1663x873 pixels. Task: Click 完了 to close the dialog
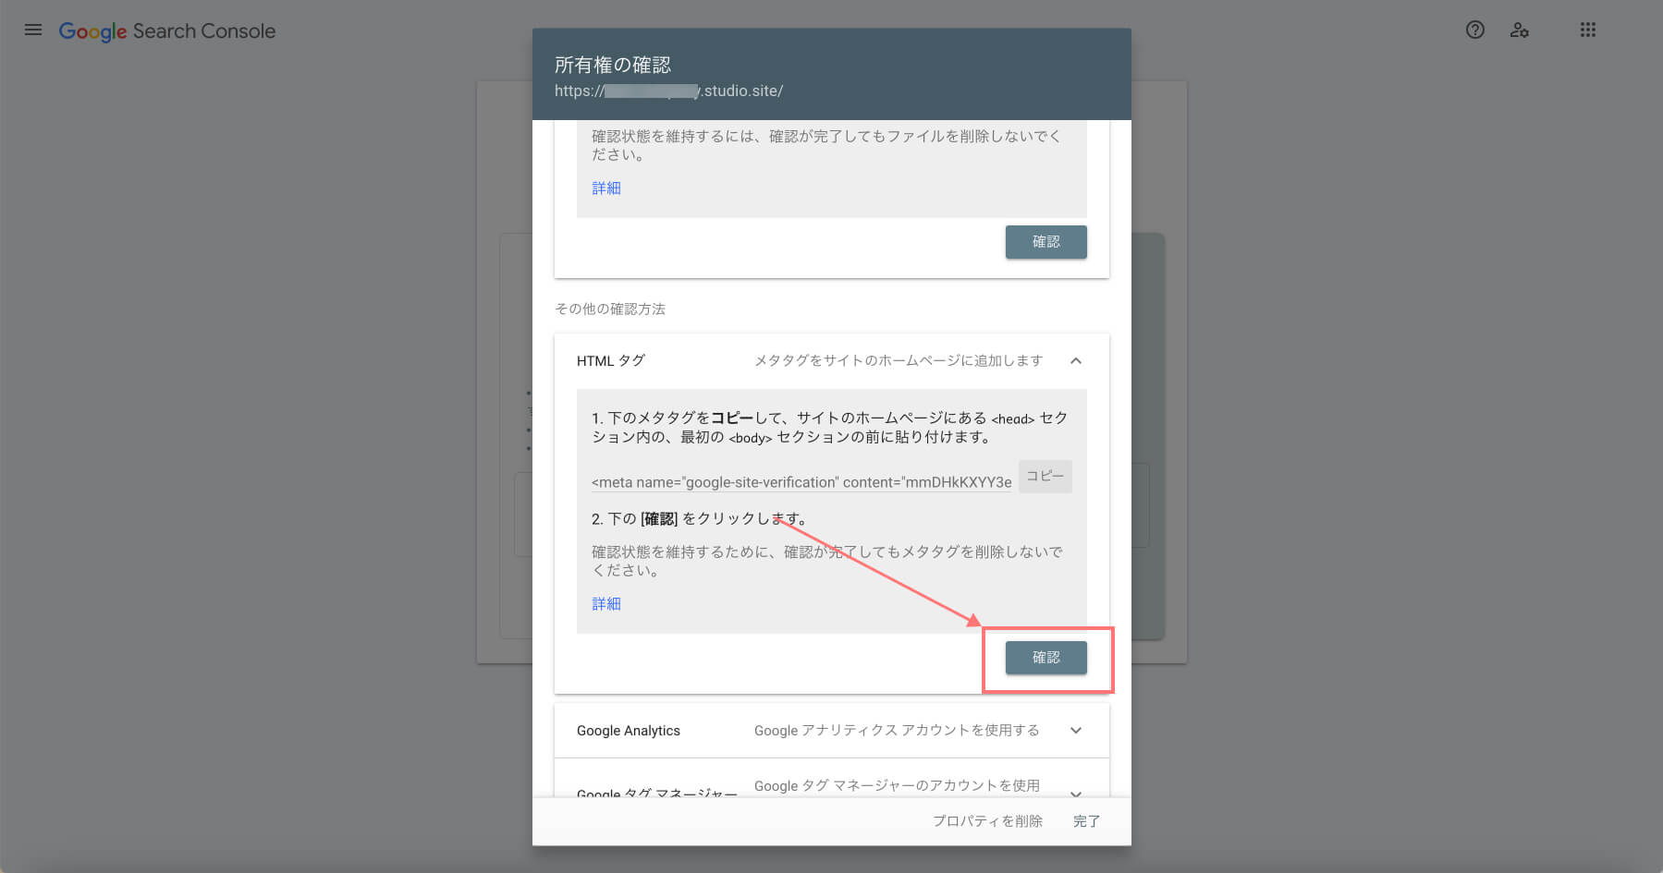click(1087, 821)
